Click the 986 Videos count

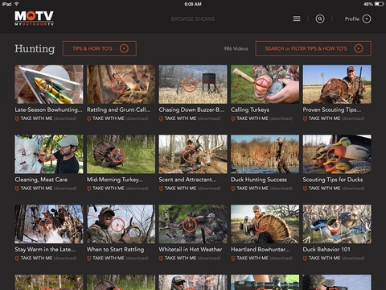point(236,48)
